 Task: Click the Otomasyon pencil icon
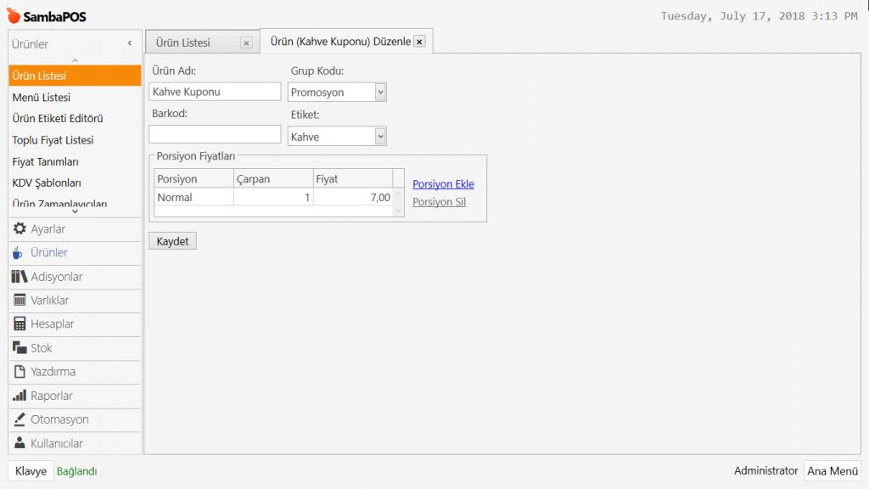(x=20, y=419)
